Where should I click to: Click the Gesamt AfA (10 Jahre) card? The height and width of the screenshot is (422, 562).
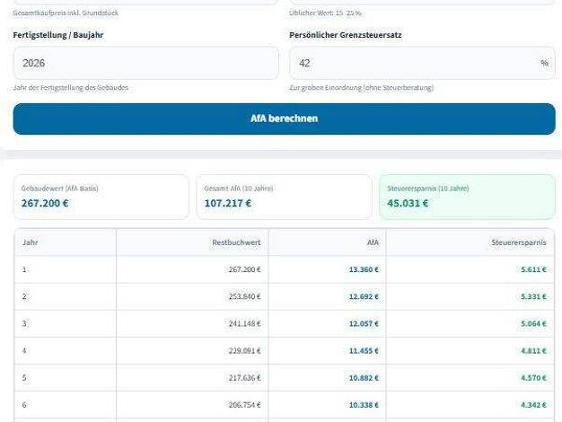coord(284,197)
